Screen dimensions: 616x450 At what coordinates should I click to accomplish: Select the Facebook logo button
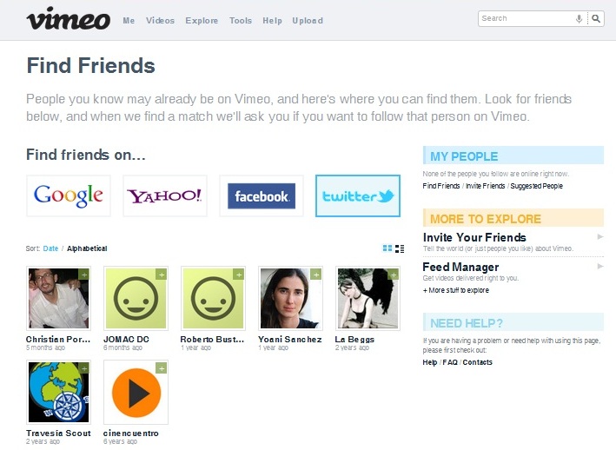coord(262,196)
